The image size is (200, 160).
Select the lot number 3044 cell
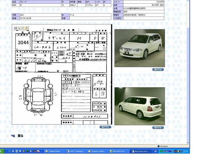(x=16, y=5)
